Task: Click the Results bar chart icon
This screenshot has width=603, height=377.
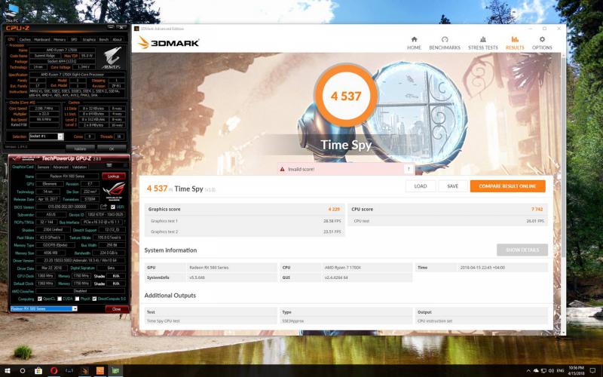Action: (x=515, y=42)
